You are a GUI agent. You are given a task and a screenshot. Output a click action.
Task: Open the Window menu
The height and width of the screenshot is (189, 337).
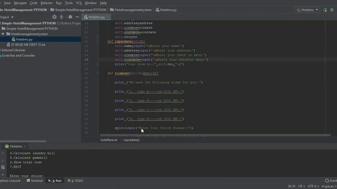click(x=91, y=3)
